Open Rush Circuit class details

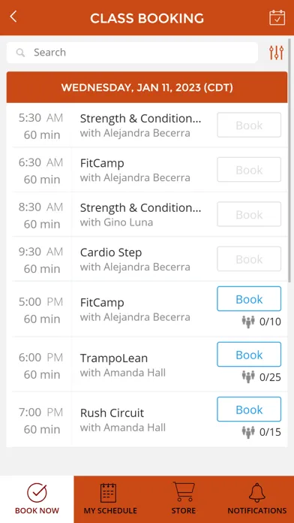tap(123, 419)
